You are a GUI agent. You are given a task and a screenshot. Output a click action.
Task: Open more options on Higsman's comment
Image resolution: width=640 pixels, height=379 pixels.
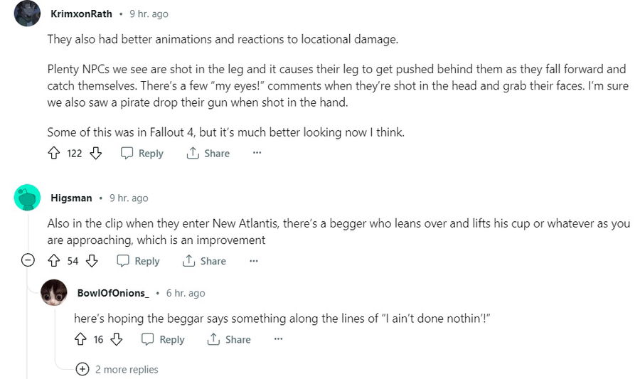point(254,261)
